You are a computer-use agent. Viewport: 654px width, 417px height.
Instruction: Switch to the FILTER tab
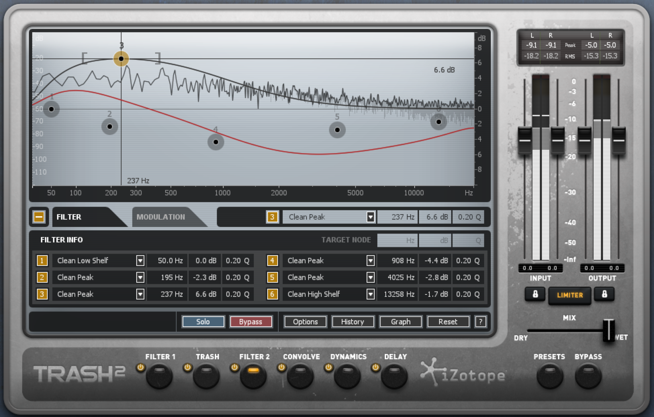pos(84,217)
